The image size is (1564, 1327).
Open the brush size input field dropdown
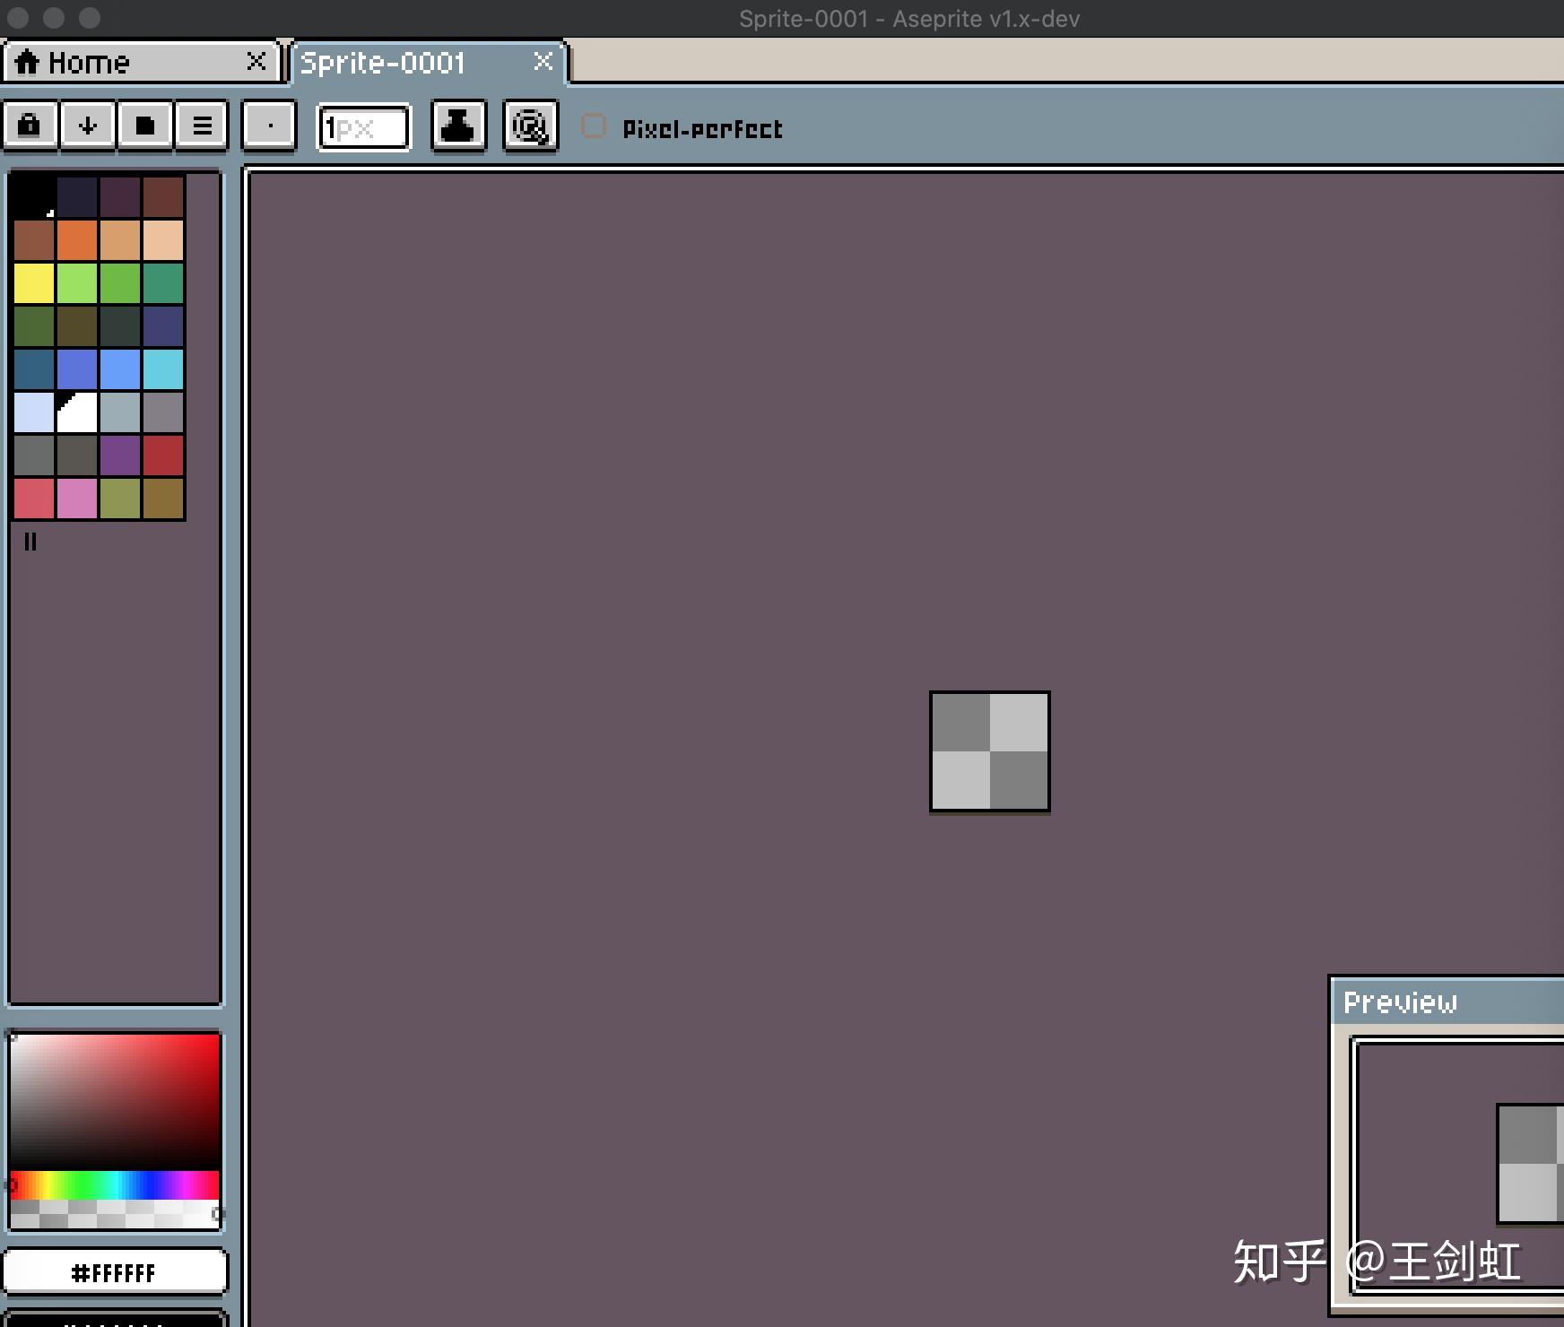(363, 127)
